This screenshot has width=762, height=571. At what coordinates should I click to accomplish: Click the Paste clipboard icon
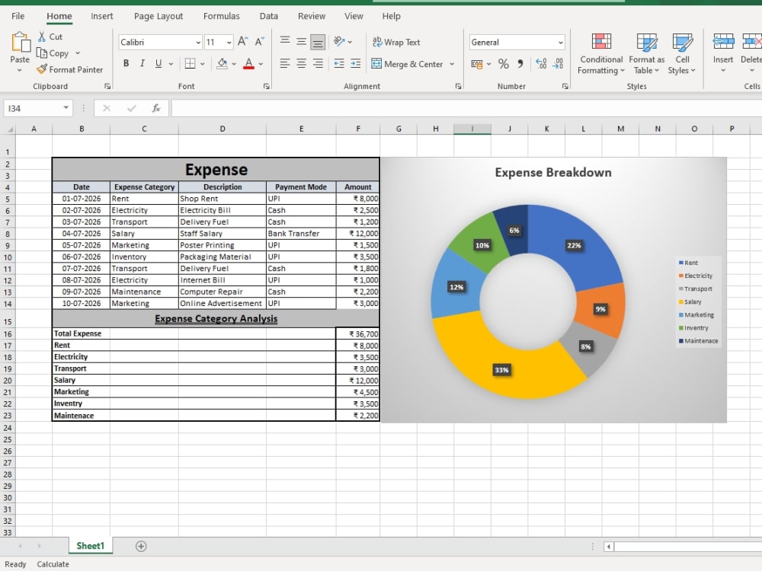pos(20,43)
